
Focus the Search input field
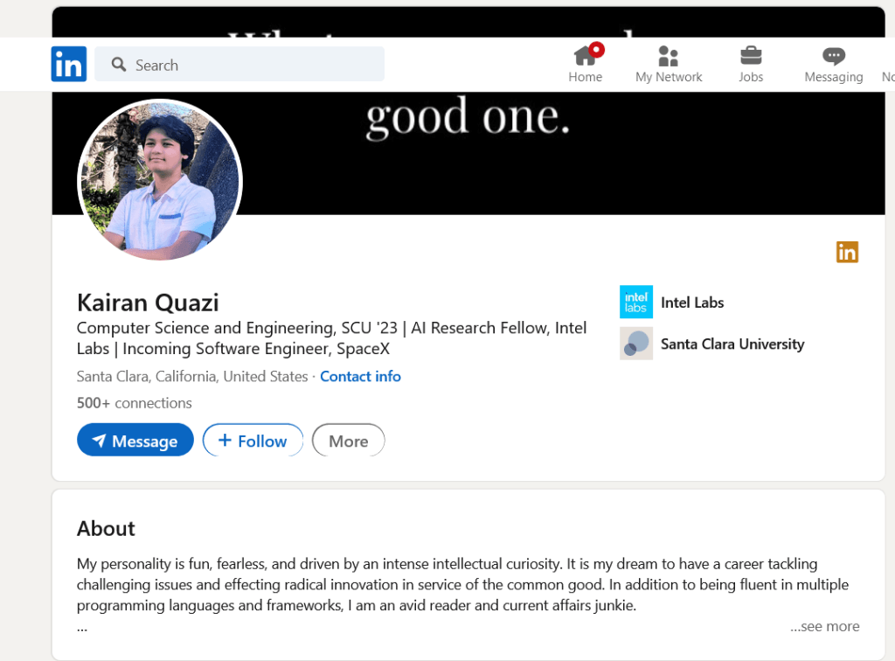tap(239, 64)
